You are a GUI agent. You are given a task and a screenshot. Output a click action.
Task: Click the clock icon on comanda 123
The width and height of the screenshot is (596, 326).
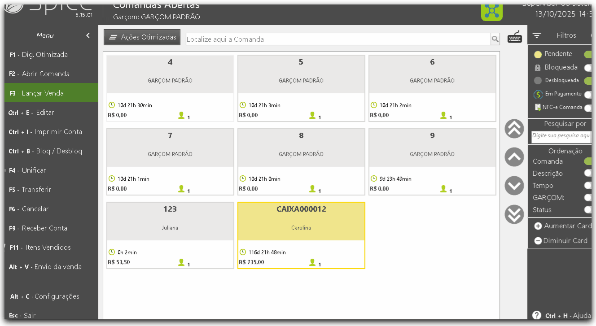pos(112,252)
